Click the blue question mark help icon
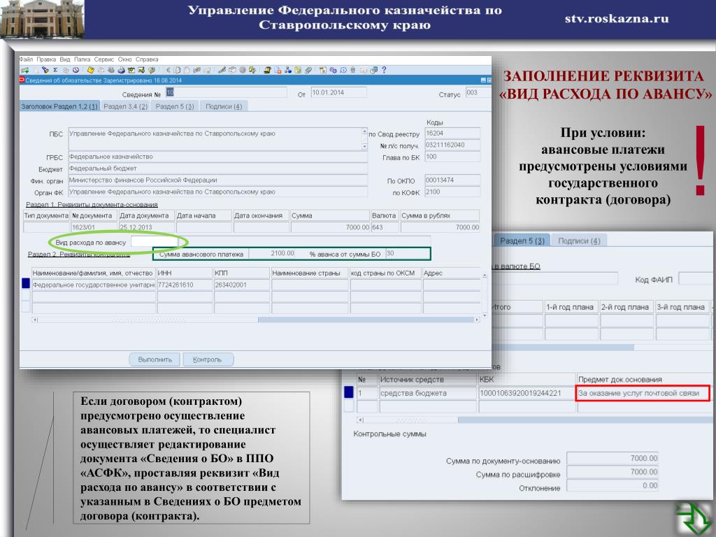 (384, 70)
